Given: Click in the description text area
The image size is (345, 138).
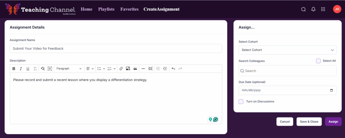Looking at the screenshot, I should [116, 98].
